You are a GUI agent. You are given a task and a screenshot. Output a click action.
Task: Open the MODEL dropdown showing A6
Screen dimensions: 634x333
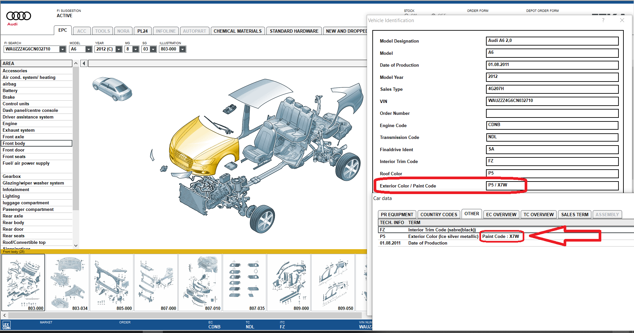click(x=89, y=49)
